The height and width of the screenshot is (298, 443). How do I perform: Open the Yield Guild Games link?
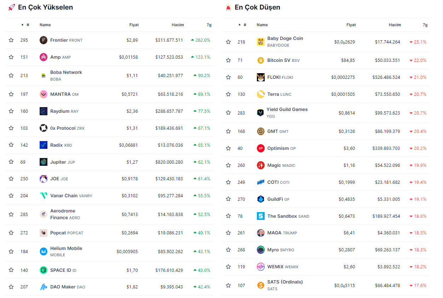point(287,110)
